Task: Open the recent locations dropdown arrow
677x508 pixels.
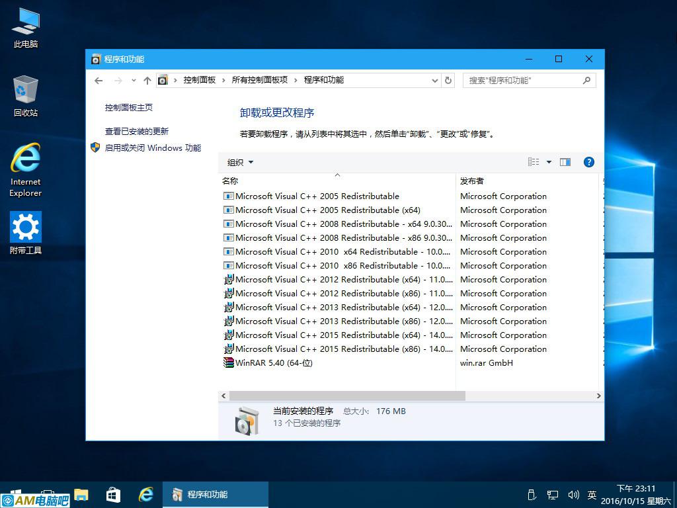Action: (134, 80)
